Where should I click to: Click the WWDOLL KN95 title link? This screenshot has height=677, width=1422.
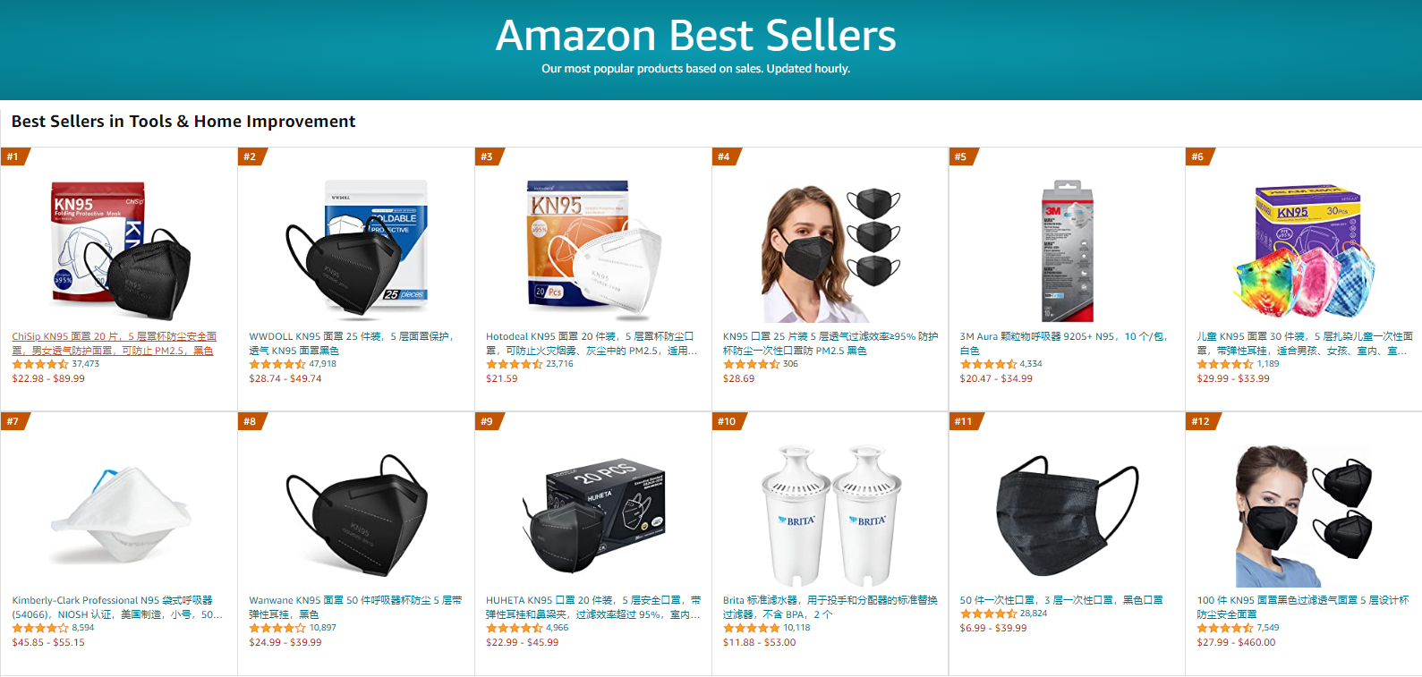click(352, 343)
